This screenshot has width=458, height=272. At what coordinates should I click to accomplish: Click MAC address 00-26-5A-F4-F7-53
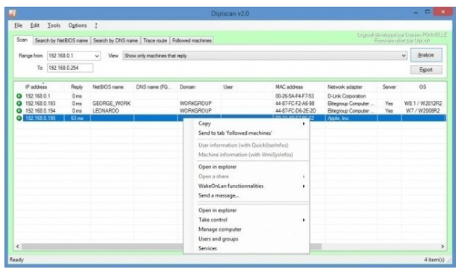tap(295, 96)
